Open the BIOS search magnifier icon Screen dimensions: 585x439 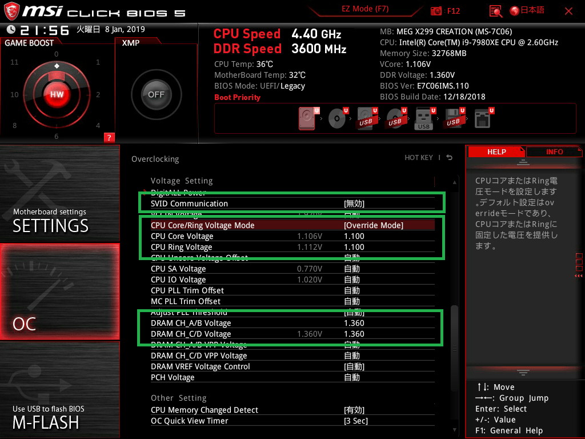pyautogui.click(x=495, y=11)
